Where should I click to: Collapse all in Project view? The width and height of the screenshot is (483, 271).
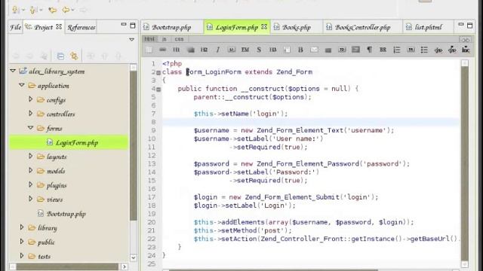[x=60, y=56]
